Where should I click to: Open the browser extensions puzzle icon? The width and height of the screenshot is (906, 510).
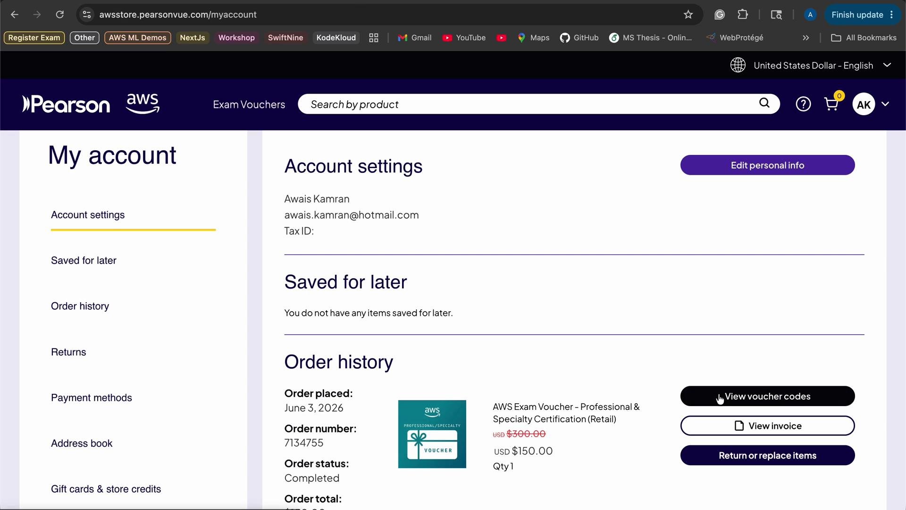click(x=743, y=15)
